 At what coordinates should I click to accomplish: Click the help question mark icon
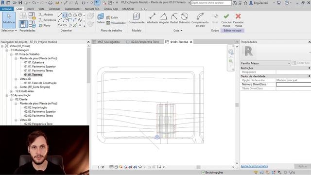click(x=287, y=3)
